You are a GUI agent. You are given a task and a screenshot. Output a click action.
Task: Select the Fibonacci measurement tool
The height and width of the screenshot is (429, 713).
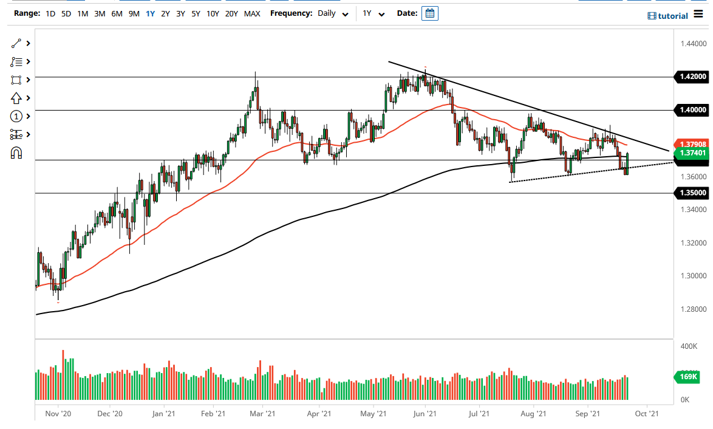(x=16, y=134)
